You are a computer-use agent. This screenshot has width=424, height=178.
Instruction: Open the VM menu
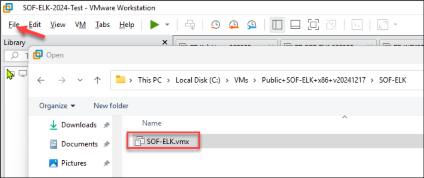(x=80, y=25)
